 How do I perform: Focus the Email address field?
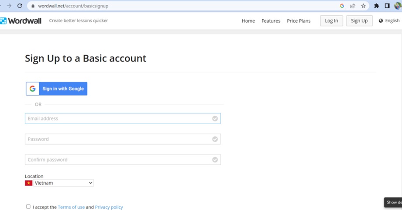(123, 118)
